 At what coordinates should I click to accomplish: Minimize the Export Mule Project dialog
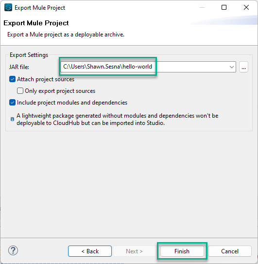tap(202, 8)
